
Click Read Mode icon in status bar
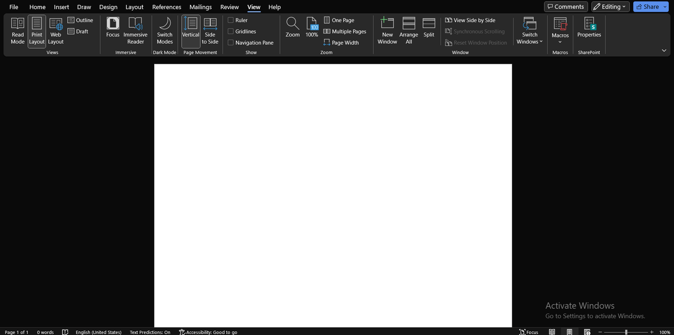click(x=552, y=332)
